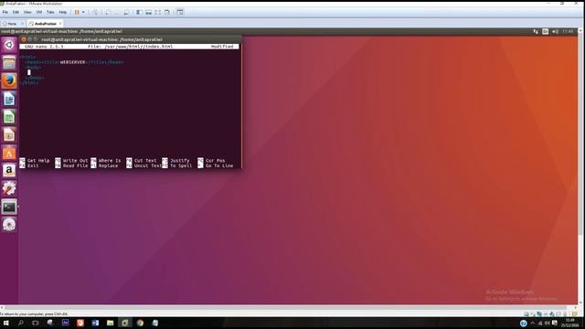This screenshot has height=329, width=585.
Task: Click the WEBSERVER title text in nano
Action: pos(73,62)
